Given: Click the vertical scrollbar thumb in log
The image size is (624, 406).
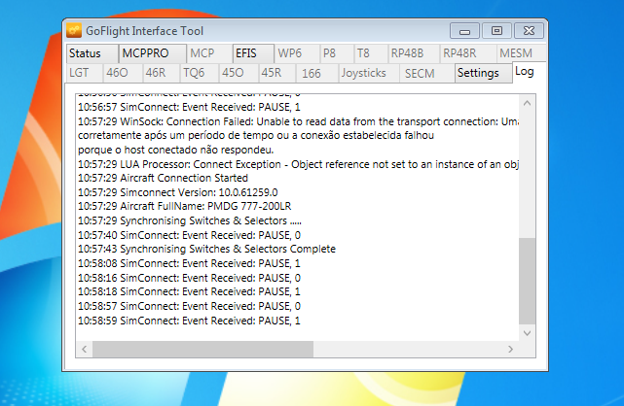Looking at the screenshot, I should (x=527, y=282).
